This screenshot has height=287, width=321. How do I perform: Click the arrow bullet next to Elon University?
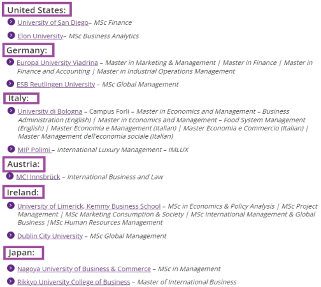tap(11, 35)
